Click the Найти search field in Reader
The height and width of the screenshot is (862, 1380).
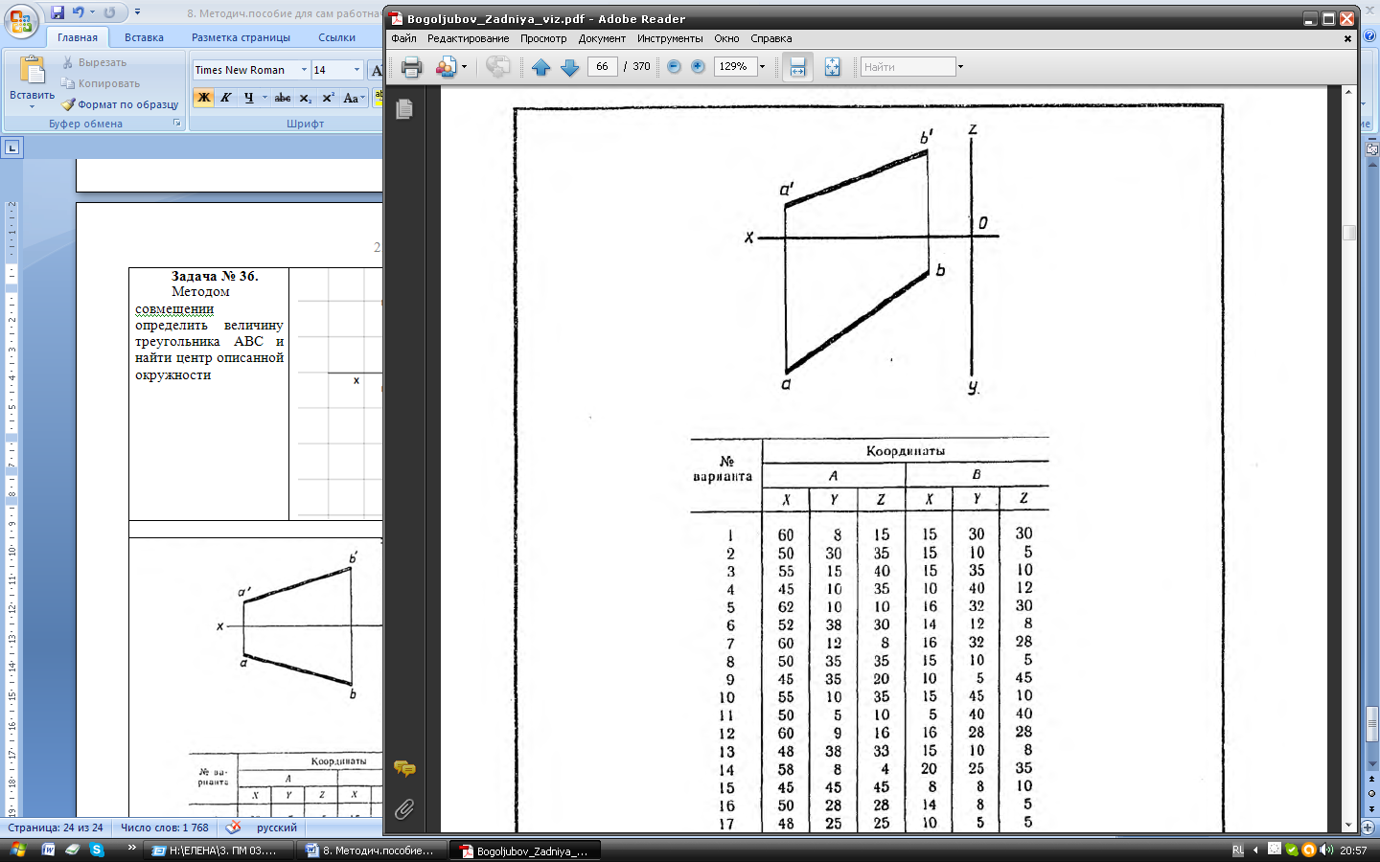coord(908,67)
